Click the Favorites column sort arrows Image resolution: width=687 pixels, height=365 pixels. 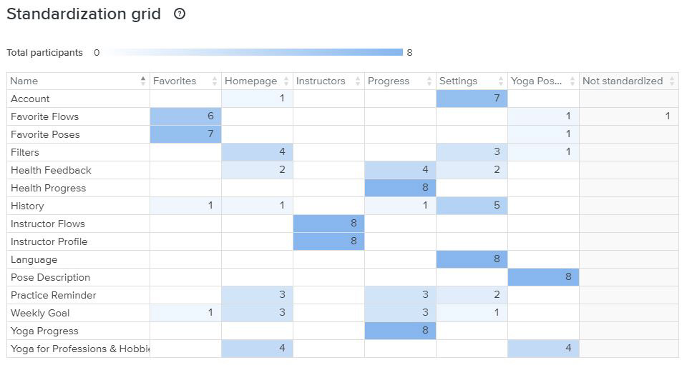(x=215, y=81)
